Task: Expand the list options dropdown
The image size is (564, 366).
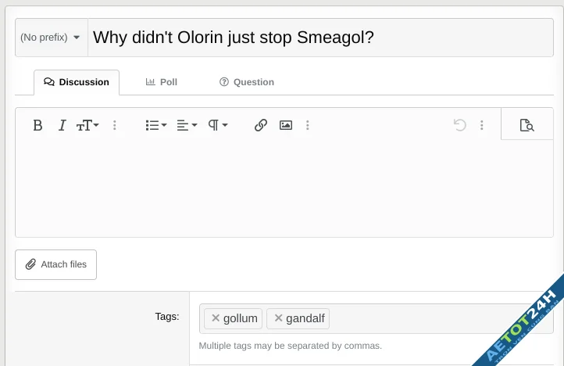Action: pos(156,125)
